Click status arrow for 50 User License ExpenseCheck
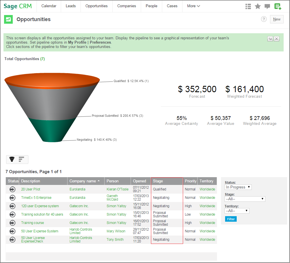The height and width of the screenshot is (263, 290). pyautogui.click(x=12, y=240)
